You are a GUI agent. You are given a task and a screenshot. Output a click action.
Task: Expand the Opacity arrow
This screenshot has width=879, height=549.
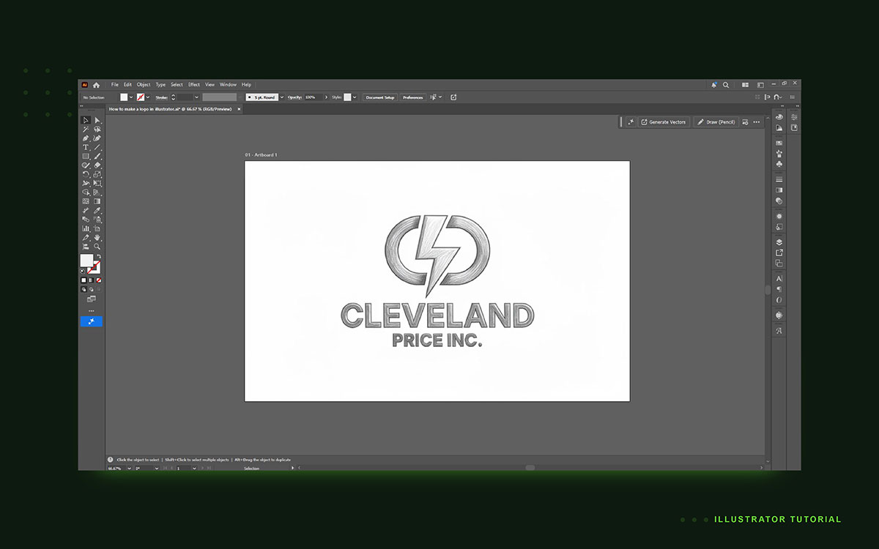click(x=326, y=97)
